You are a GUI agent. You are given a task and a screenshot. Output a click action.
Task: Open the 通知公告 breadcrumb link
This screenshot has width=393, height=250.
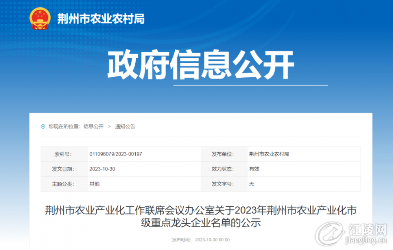125,126
